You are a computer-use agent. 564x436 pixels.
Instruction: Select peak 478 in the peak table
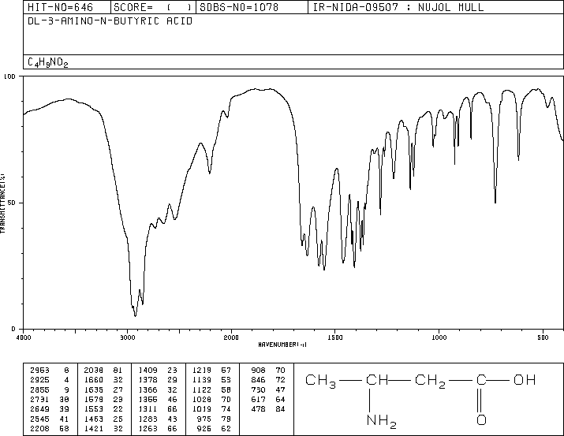click(x=258, y=409)
